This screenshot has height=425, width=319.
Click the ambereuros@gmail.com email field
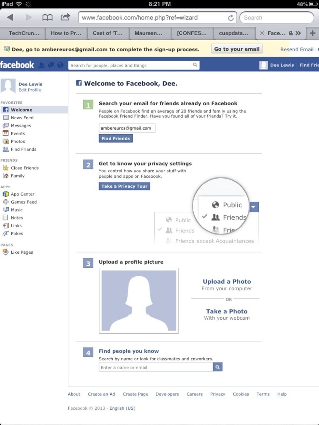tap(127, 128)
